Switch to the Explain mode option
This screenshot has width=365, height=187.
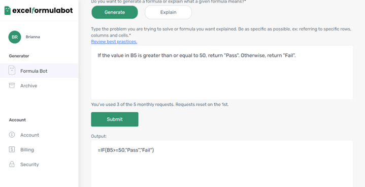(169, 12)
